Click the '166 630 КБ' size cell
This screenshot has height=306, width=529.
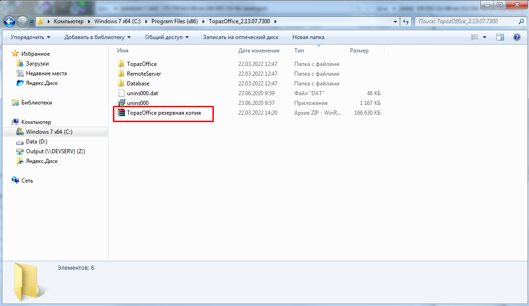[367, 113]
